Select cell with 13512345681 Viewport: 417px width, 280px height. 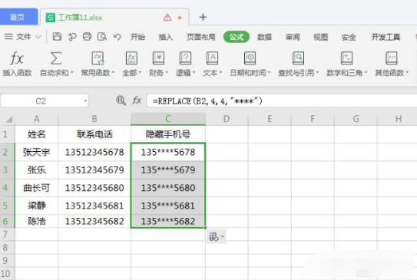(94, 206)
